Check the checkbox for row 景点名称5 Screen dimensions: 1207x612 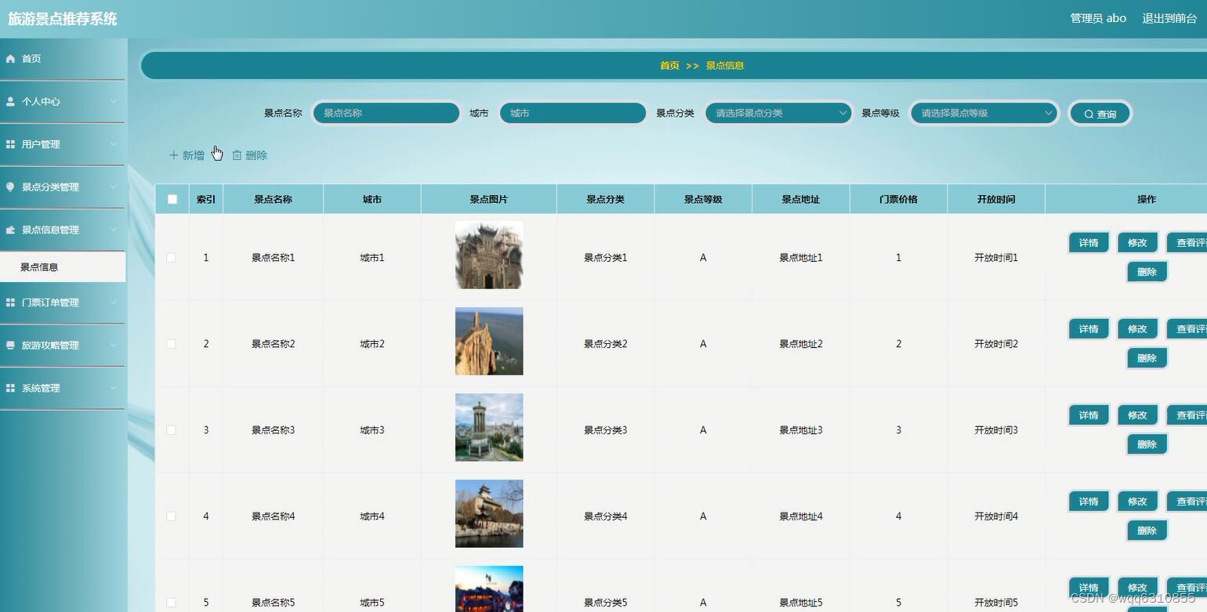[x=172, y=603]
